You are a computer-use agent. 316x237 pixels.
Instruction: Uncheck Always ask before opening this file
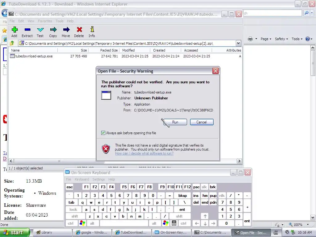[x=103, y=133]
